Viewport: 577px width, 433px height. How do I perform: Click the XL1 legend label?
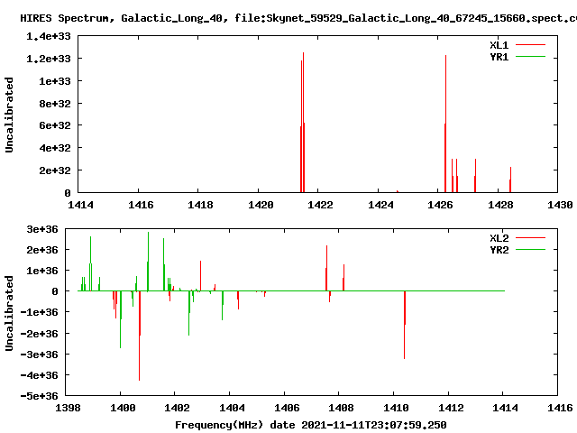(x=499, y=45)
